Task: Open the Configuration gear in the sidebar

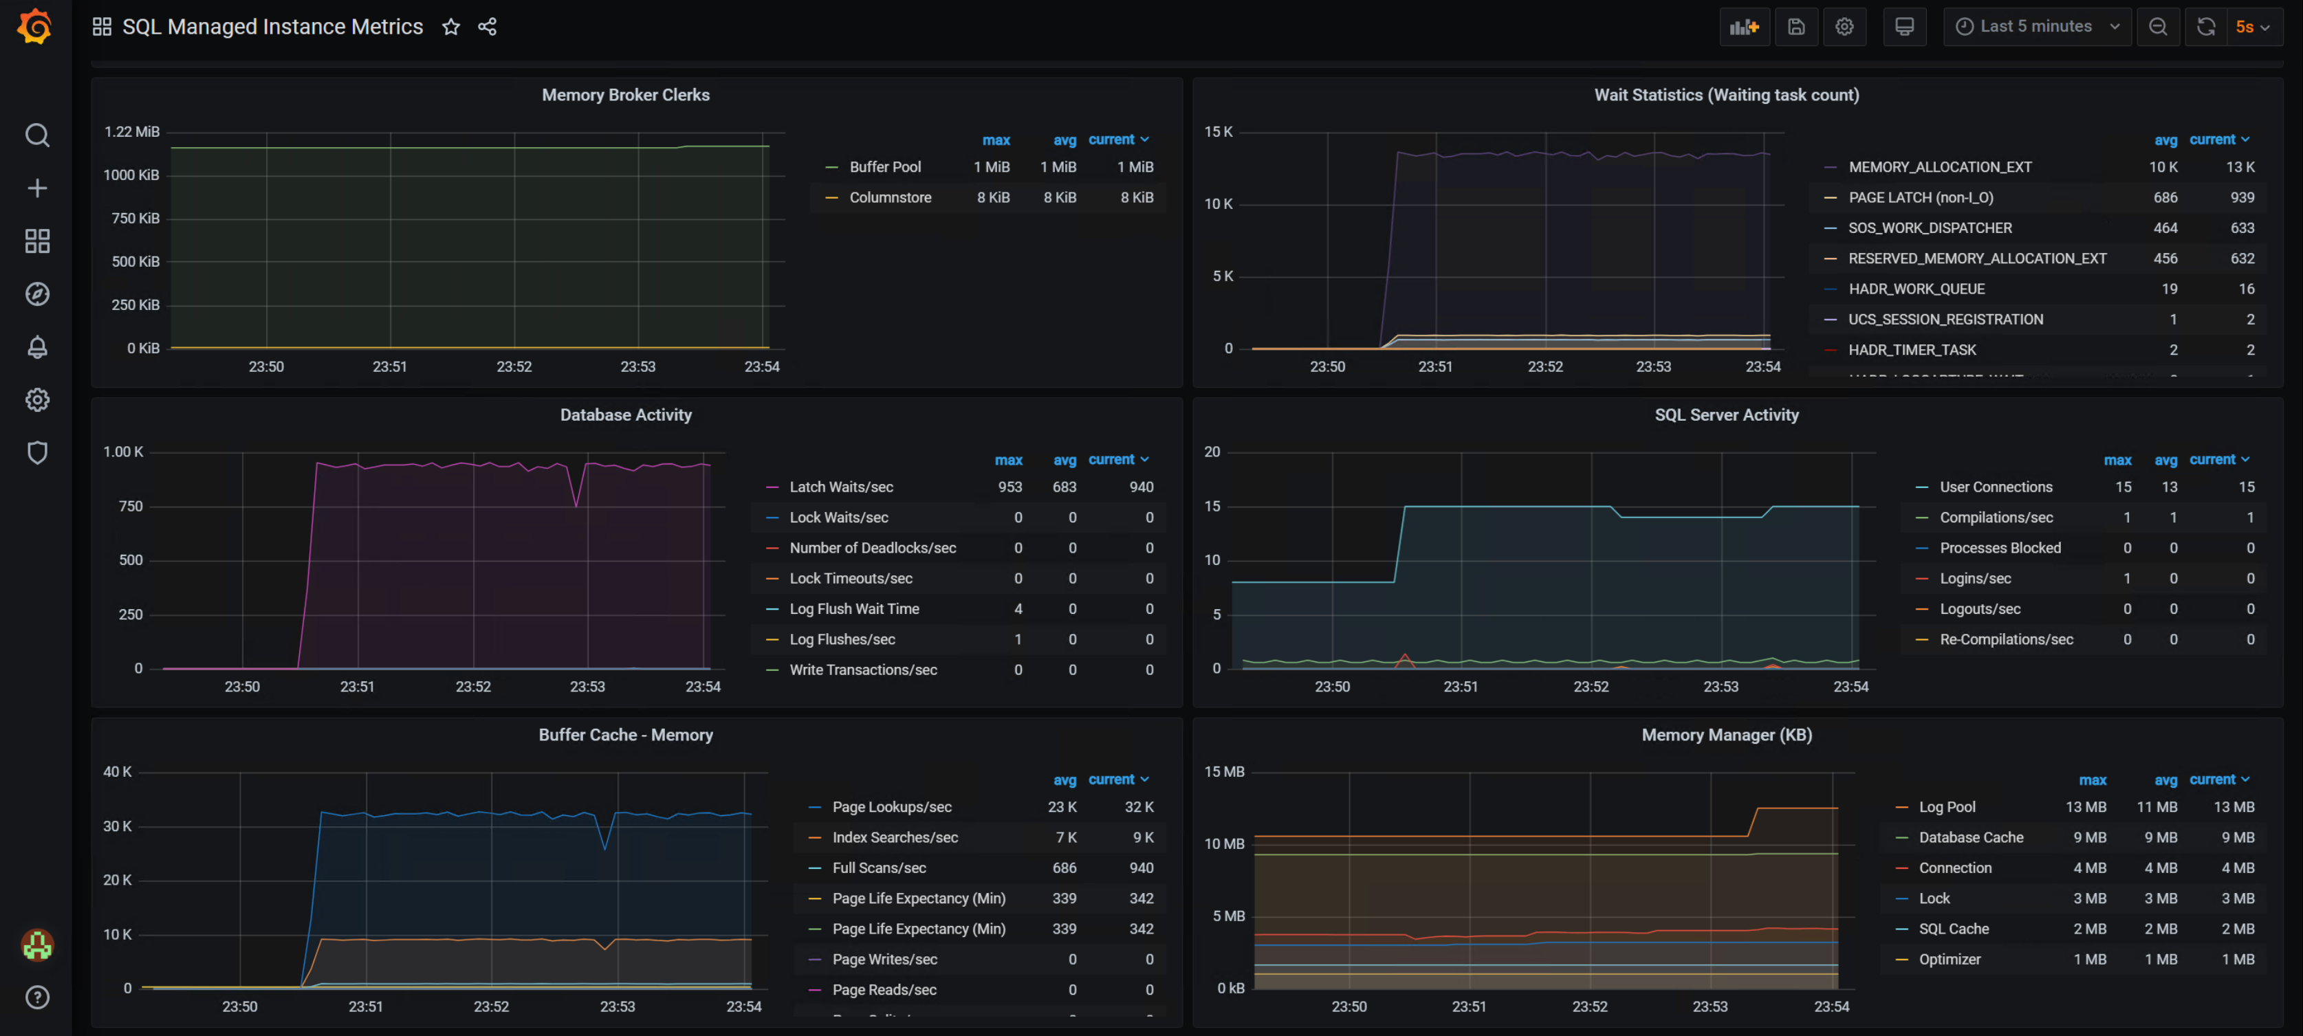Action: coord(36,399)
